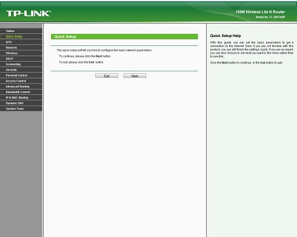Click the Next button to continue
Screen dimensions: 297x237
click(x=135, y=76)
